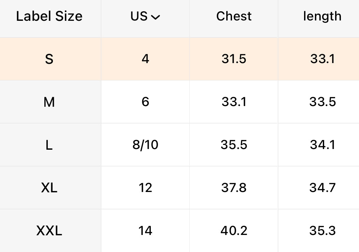The width and height of the screenshot is (359, 252).
Task: Select the XXL label size row
Action: click(x=49, y=231)
